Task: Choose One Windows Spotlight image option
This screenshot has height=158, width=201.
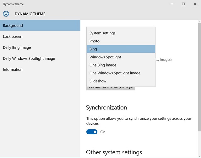Action: (121, 73)
